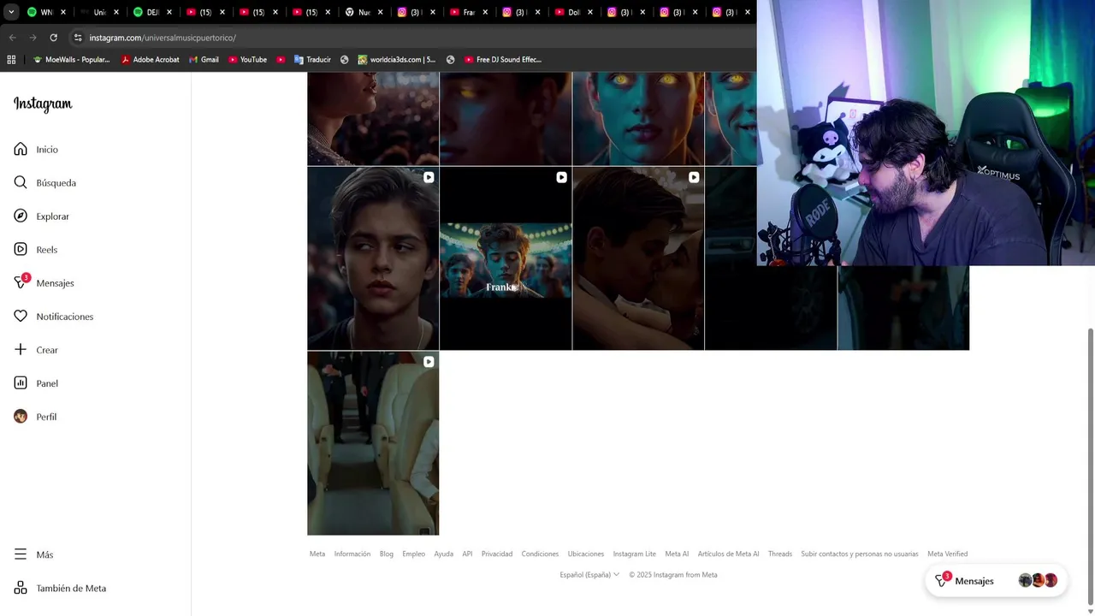Open the Ayuda footer link

click(x=443, y=554)
